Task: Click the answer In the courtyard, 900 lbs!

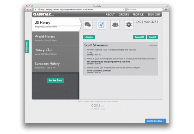Action: pyautogui.click(x=99, y=70)
